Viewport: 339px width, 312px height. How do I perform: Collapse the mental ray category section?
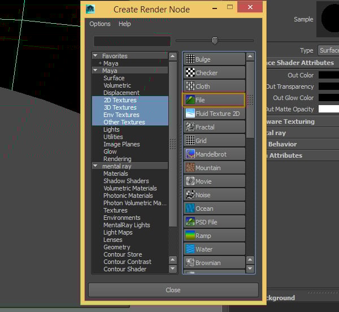click(x=95, y=166)
